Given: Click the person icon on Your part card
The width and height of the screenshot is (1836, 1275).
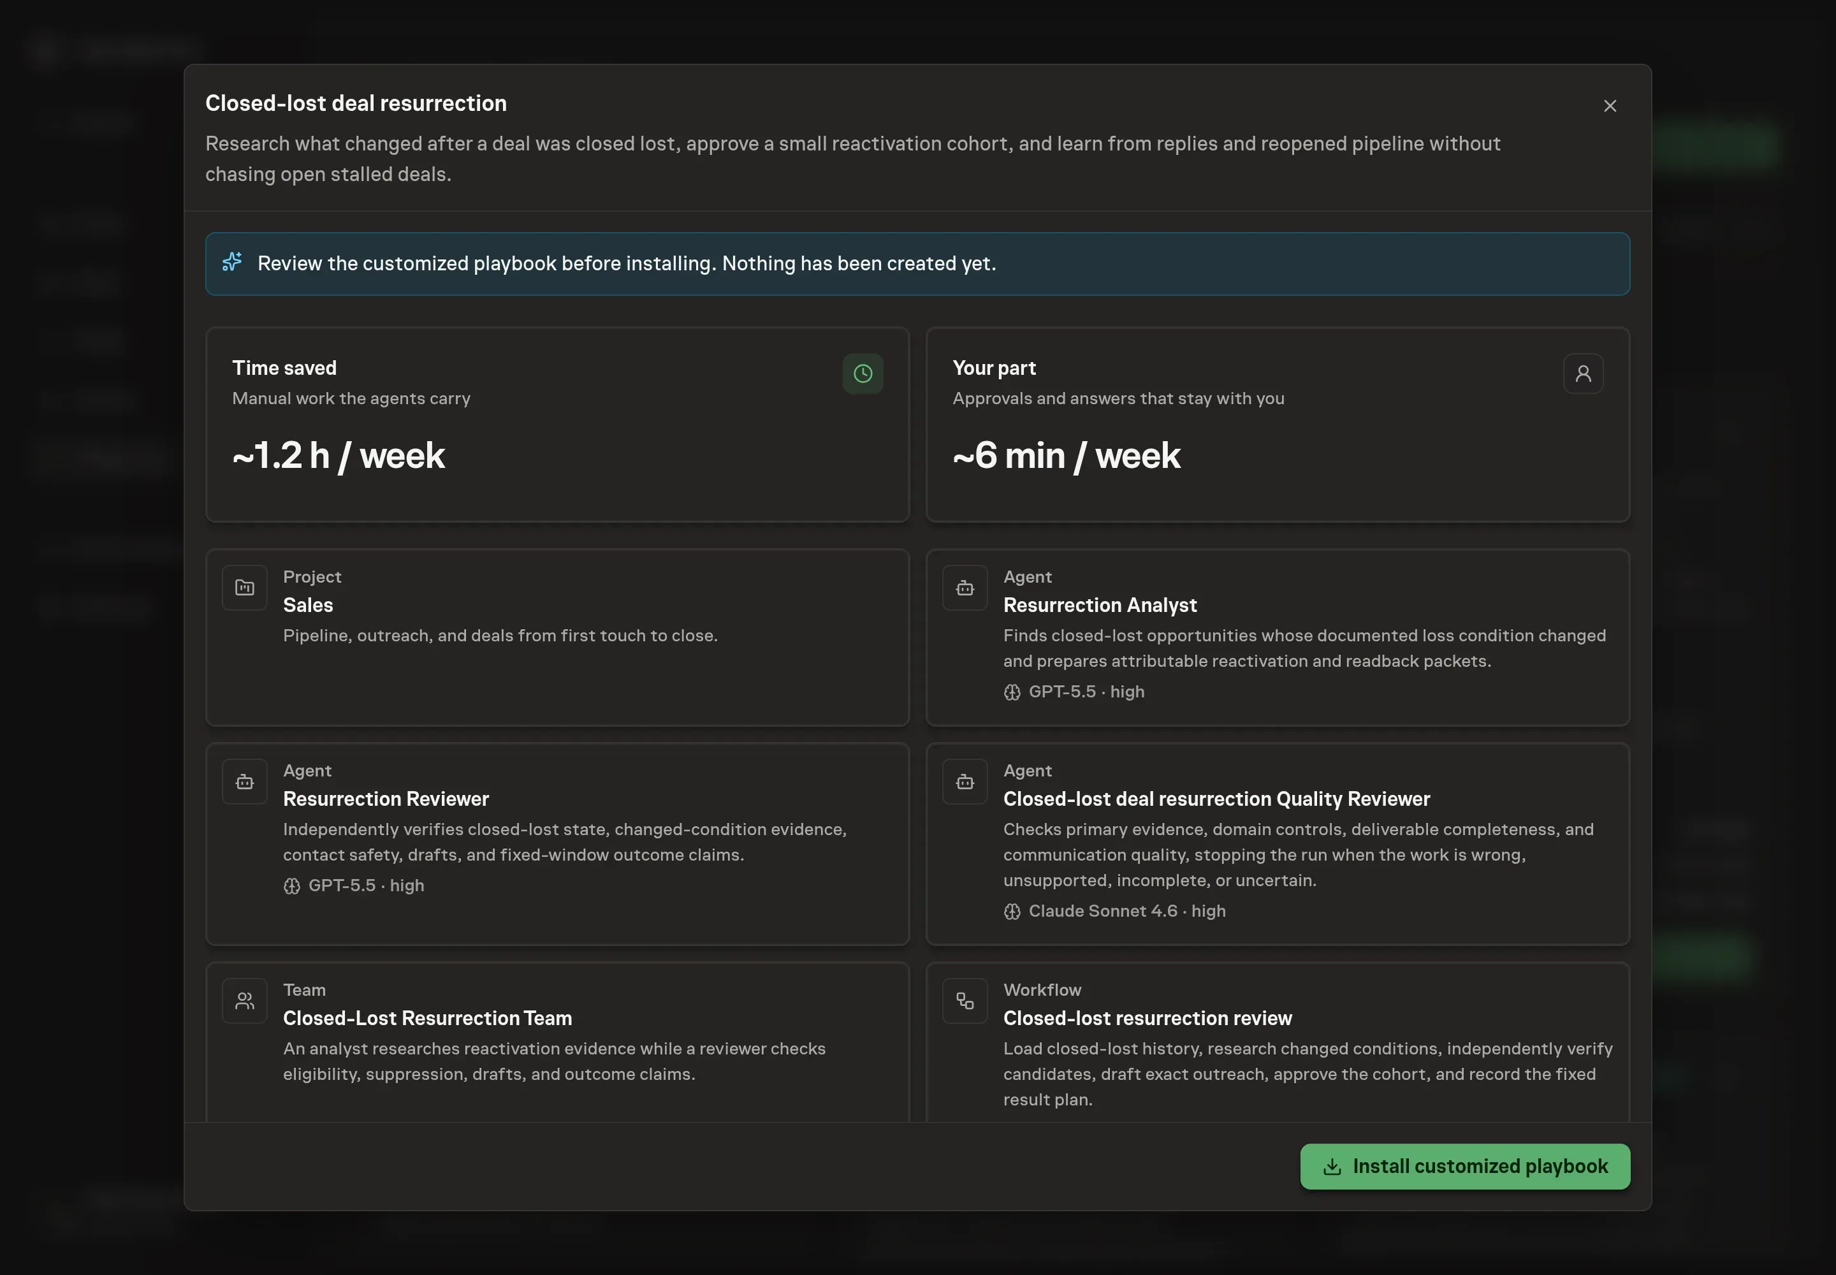Looking at the screenshot, I should pos(1583,373).
